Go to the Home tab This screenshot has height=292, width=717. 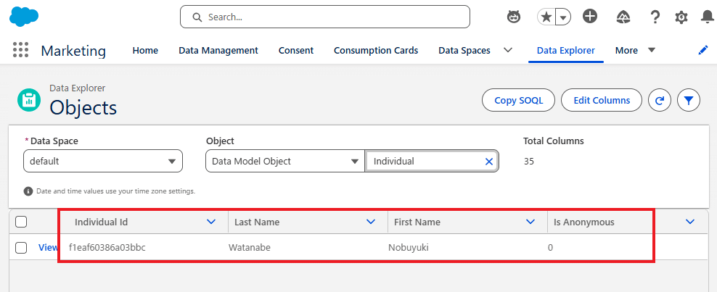point(145,50)
